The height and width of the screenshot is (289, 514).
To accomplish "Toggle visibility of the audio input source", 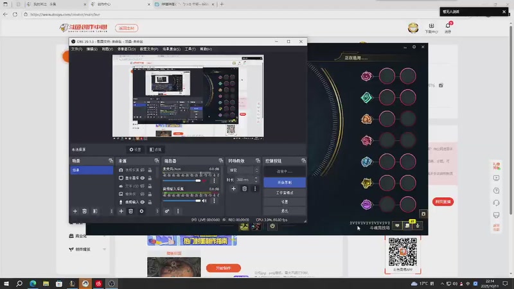I will 143,202.
